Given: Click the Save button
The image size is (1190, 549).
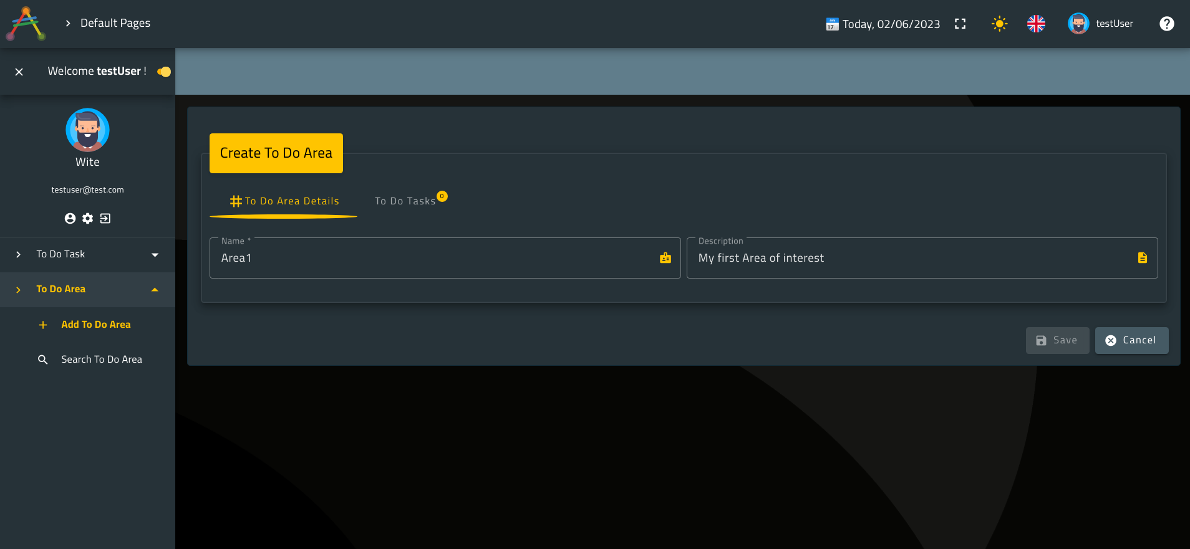Looking at the screenshot, I should pyautogui.click(x=1058, y=340).
